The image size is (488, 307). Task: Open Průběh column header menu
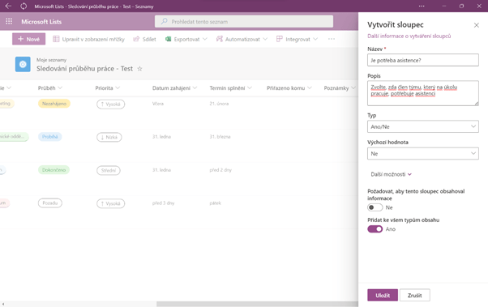pos(49,88)
